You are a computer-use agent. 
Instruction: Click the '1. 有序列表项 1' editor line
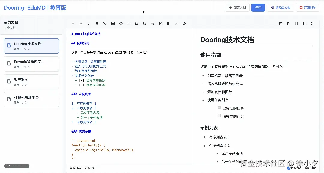coord(84,104)
